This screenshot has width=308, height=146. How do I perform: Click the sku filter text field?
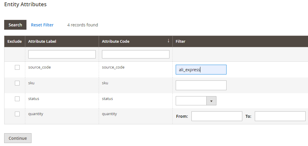pyautogui.click(x=201, y=85)
